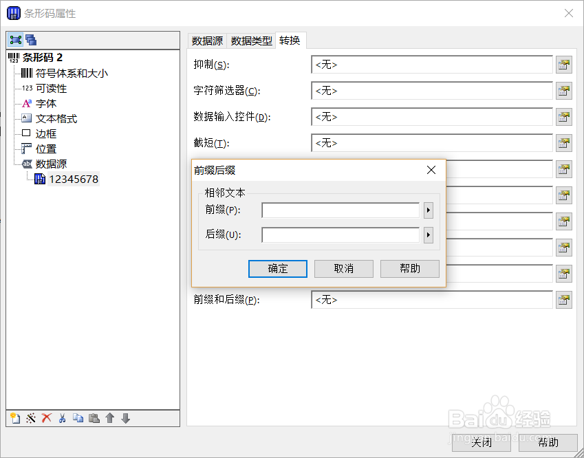The height and width of the screenshot is (458, 584).
Task: Click the 抑制(S) value field
Action: point(432,65)
